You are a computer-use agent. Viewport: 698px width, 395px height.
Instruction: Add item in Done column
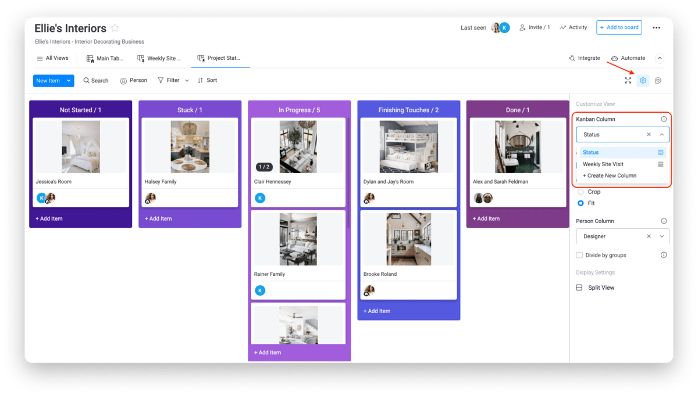(x=486, y=218)
